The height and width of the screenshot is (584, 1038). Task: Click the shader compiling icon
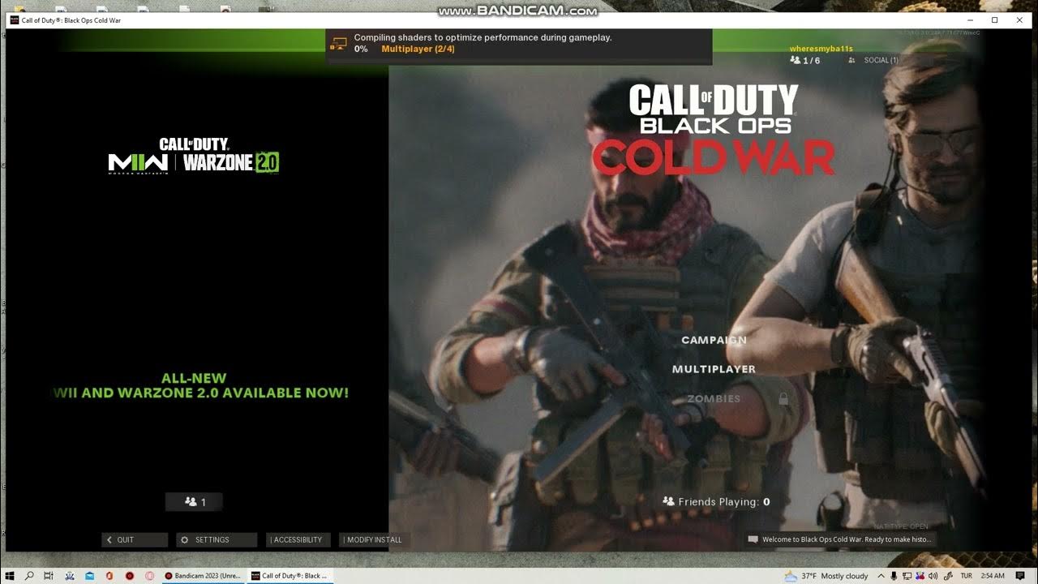click(339, 42)
